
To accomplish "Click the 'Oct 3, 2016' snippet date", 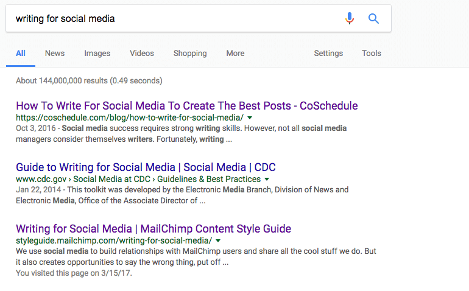I will point(36,128).
